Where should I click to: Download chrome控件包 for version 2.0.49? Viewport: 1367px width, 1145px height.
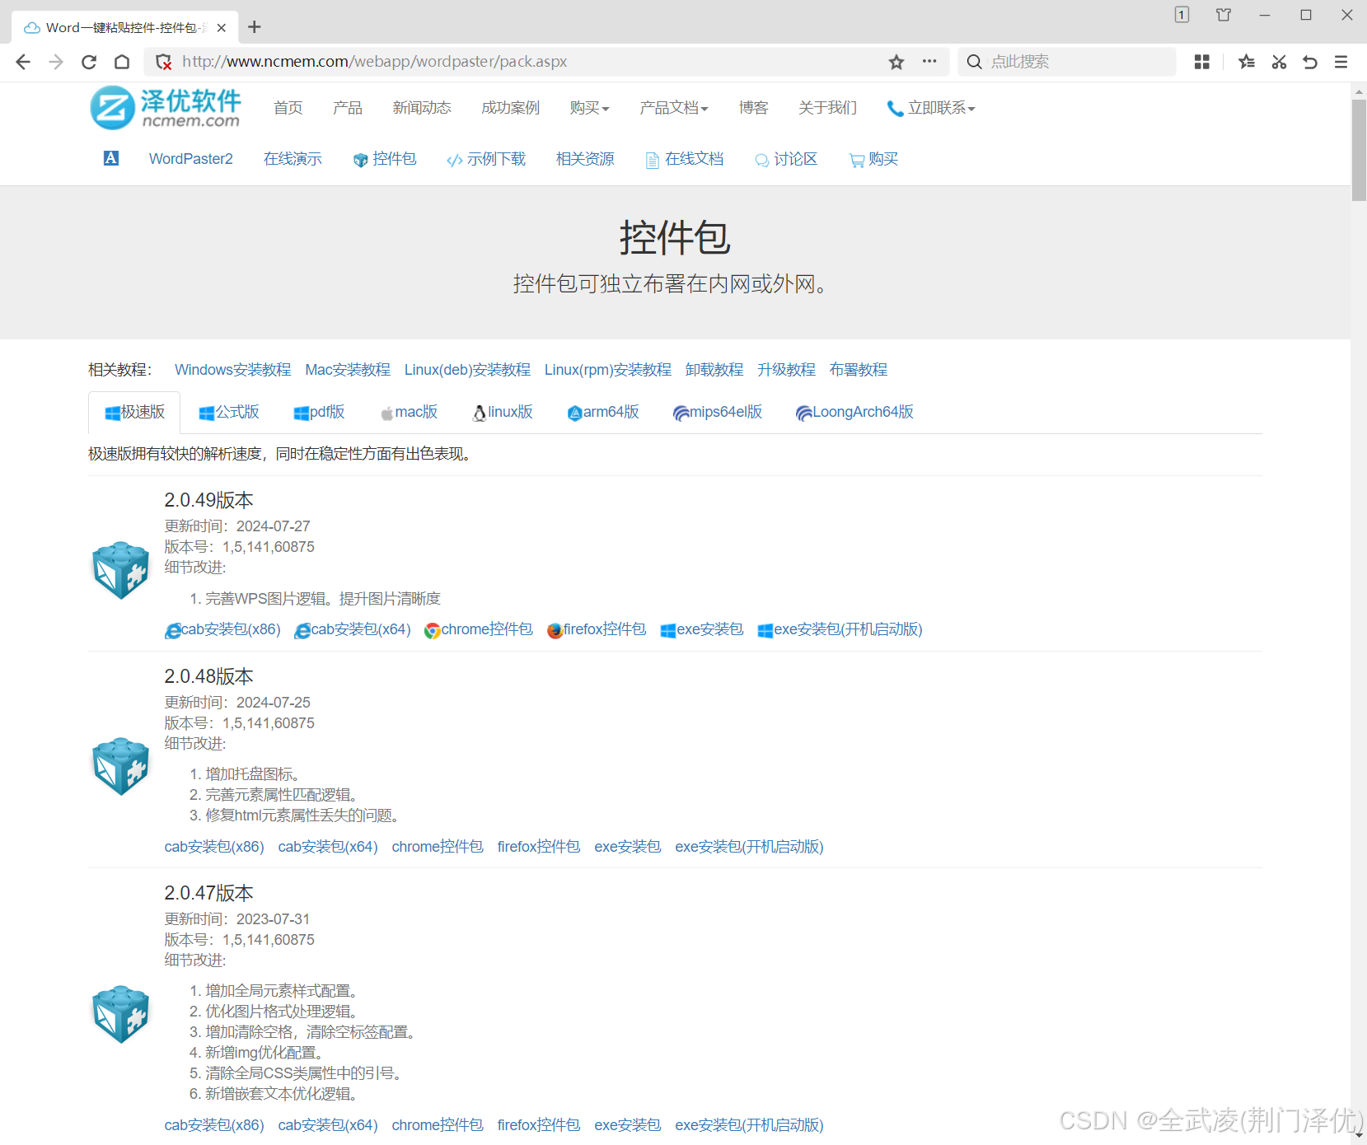click(479, 629)
